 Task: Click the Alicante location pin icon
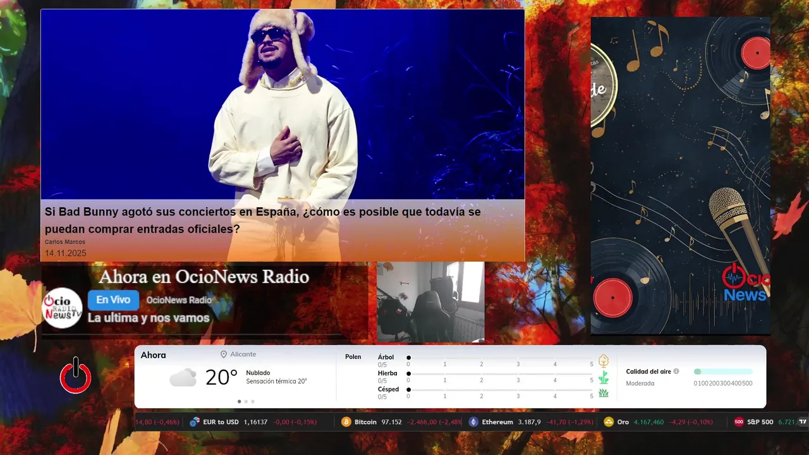(x=224, y=355)
